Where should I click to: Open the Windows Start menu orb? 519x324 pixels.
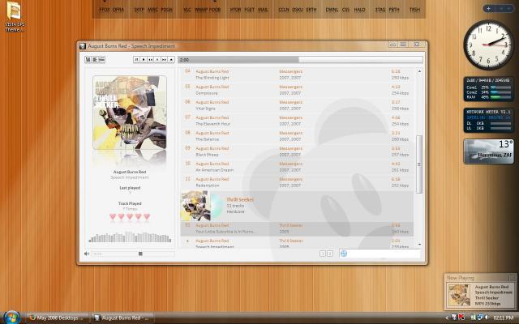coord(12,318)
